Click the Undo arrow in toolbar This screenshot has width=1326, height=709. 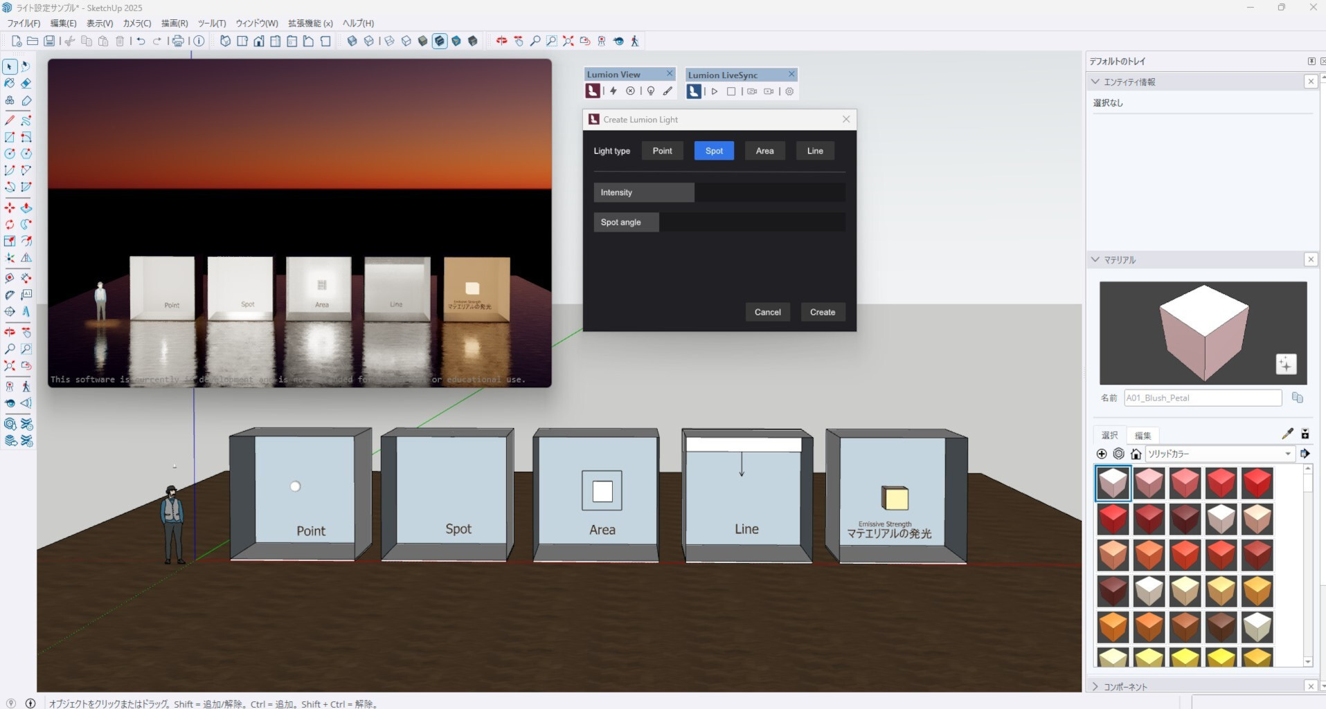tap(141, 42)
